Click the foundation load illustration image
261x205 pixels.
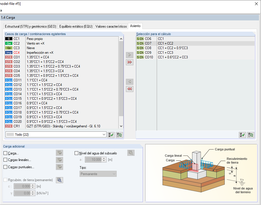(201, 173)
